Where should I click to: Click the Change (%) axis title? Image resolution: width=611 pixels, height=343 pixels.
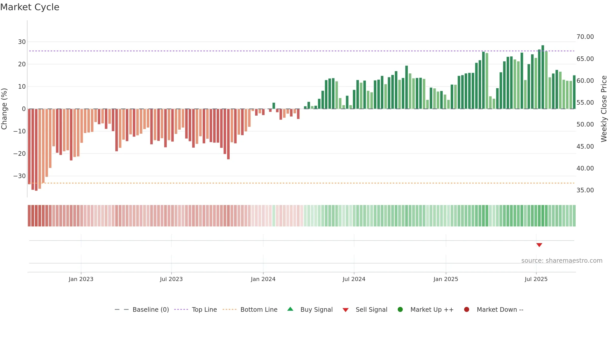(x=4, y=109)
